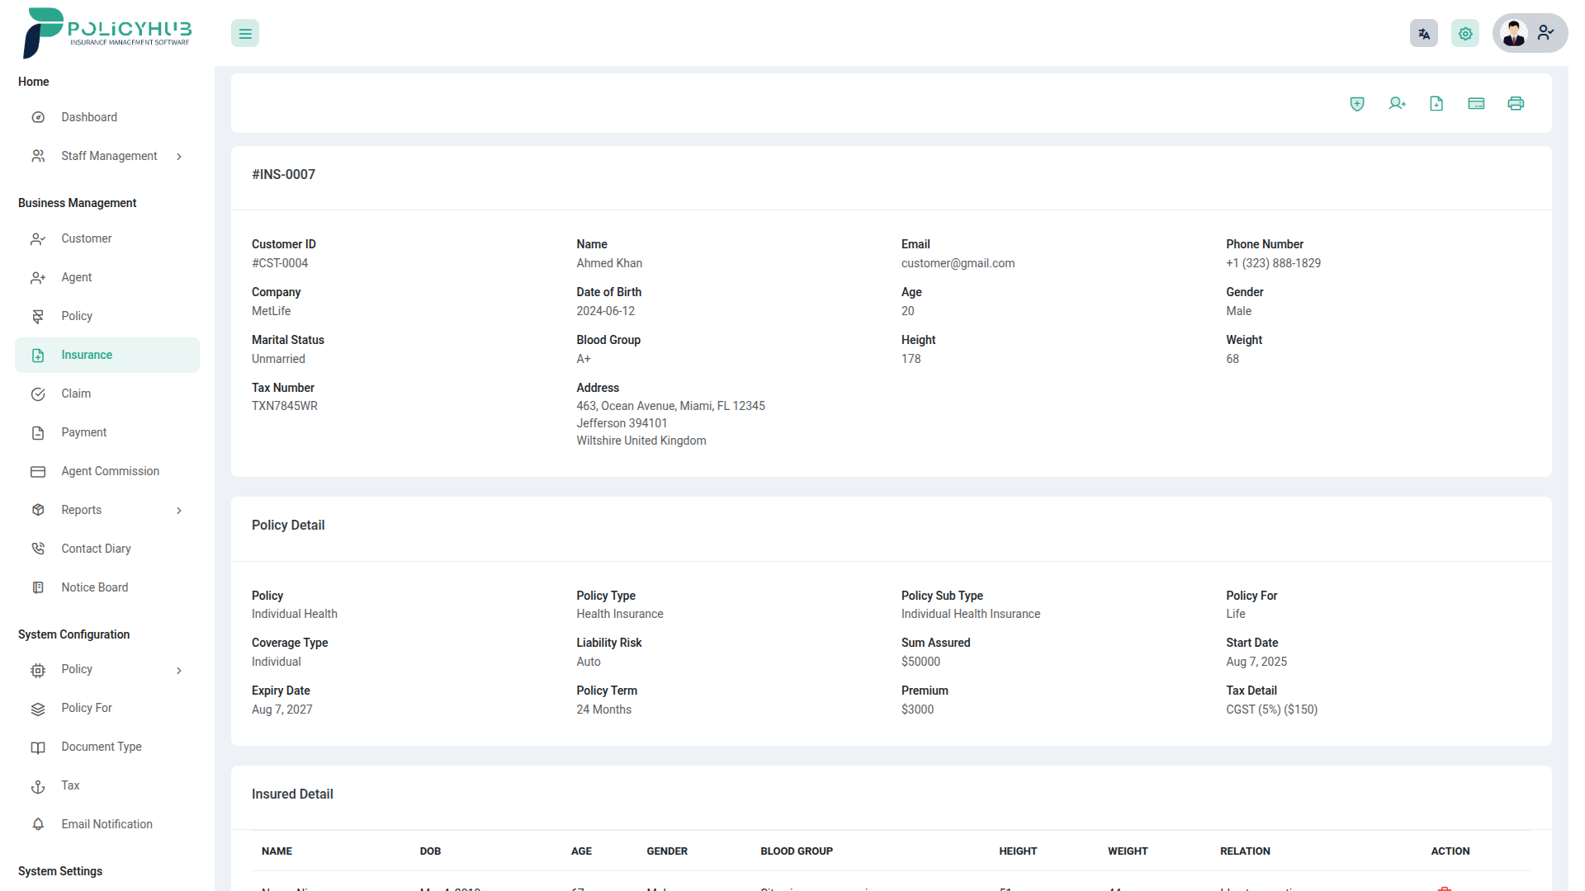The height and width of the screenshot is (891, 1585).
Task: Click the user-check icon beside the avatar
Action: coord(1545,33)
